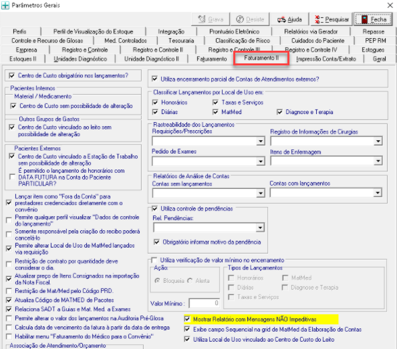Switch to the Perfis tab

[x=19, y=31]
